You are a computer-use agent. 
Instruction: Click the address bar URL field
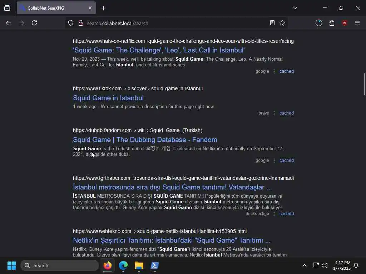[176, 23]
